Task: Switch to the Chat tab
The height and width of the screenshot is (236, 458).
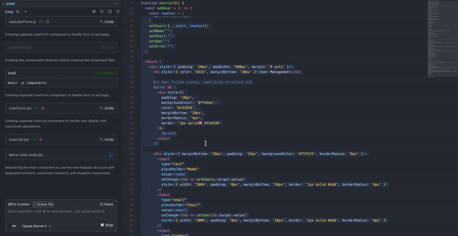Action: coord(9,12)
